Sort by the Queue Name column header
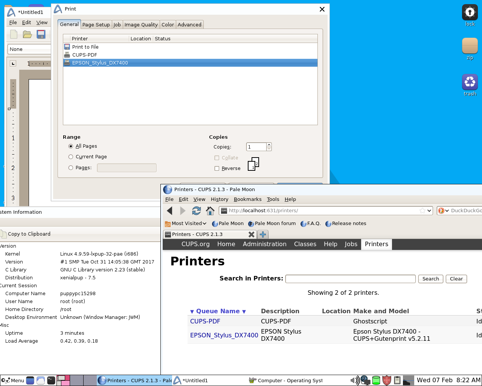 [218, 311]
